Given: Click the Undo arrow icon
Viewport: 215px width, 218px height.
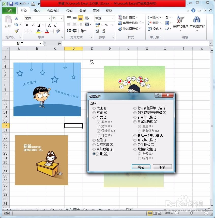Looking at the screenshot, I should click(17, 4).
